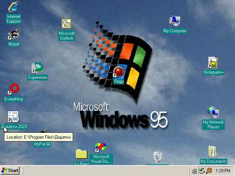
Task: Click the red ball Pego icon
Action: pos(119,72)
